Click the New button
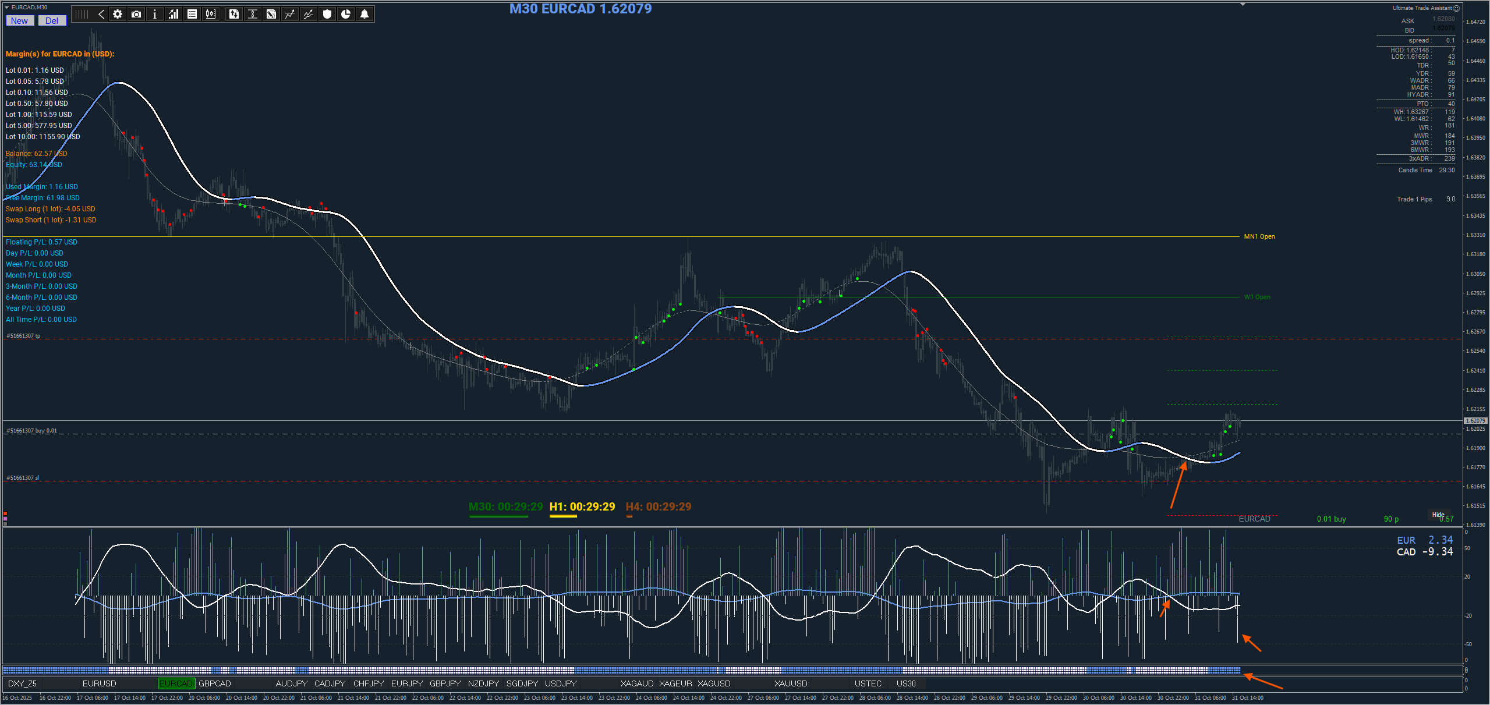 coord(19,21)
